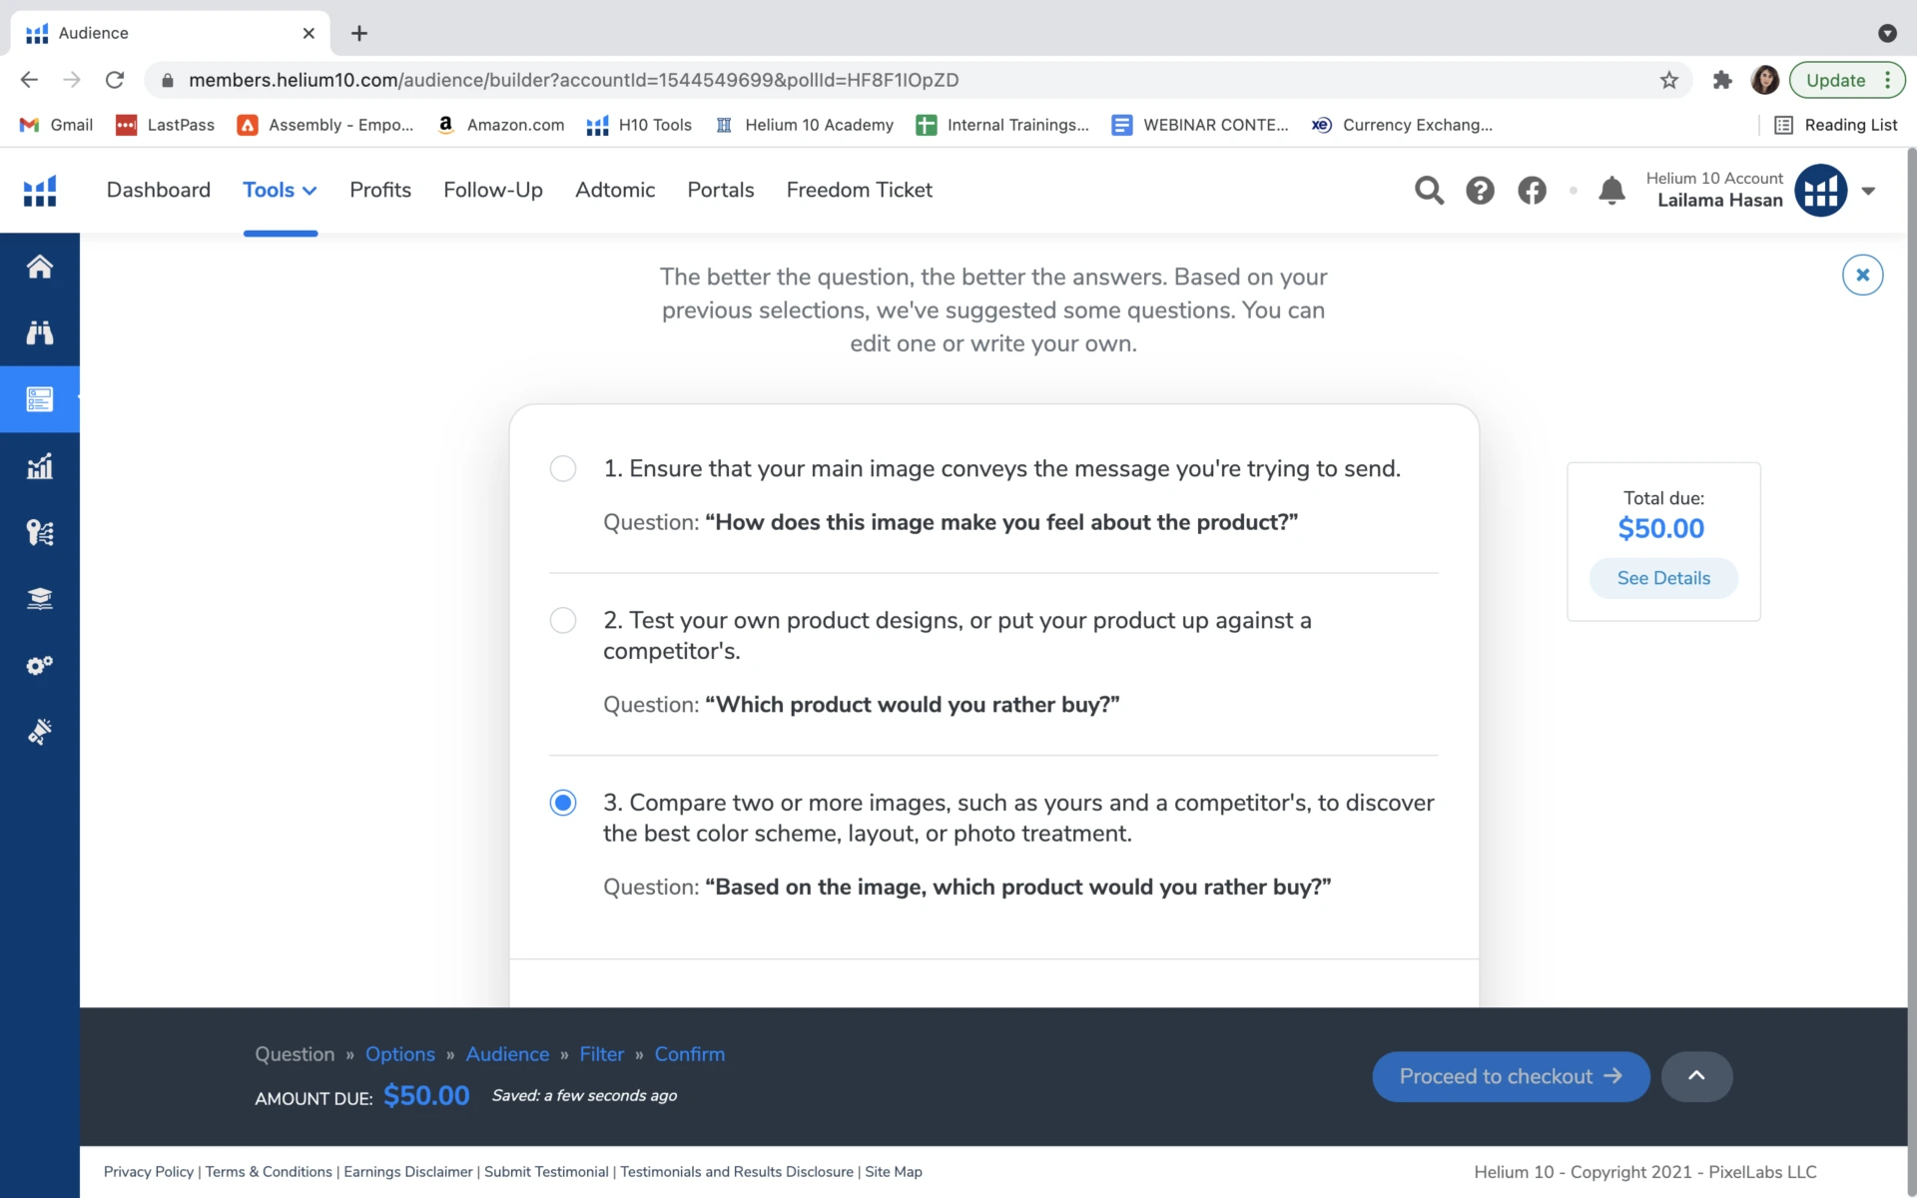Expand the bottom bar chevron up button
Image resolution: width=1917 pixels, height=1198 pixels.
click(x=1696, y=1076)
